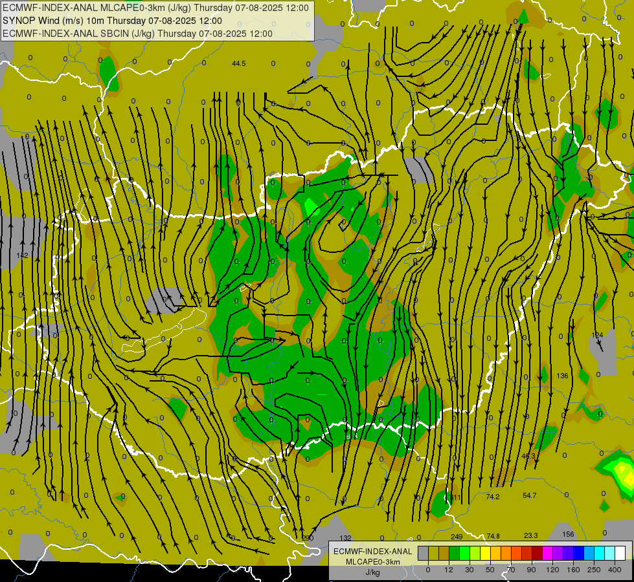
Task: Click the legend tick value 50
Action: point(490,570)
